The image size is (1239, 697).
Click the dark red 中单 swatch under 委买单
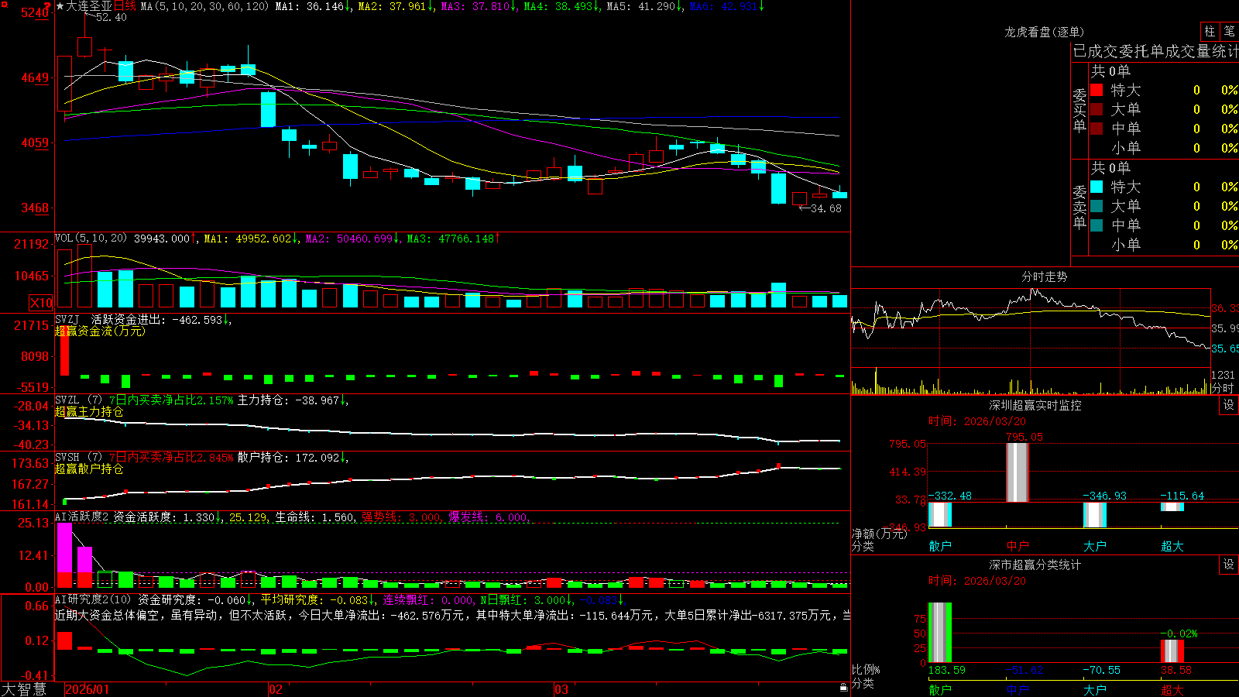[1097, 129]
